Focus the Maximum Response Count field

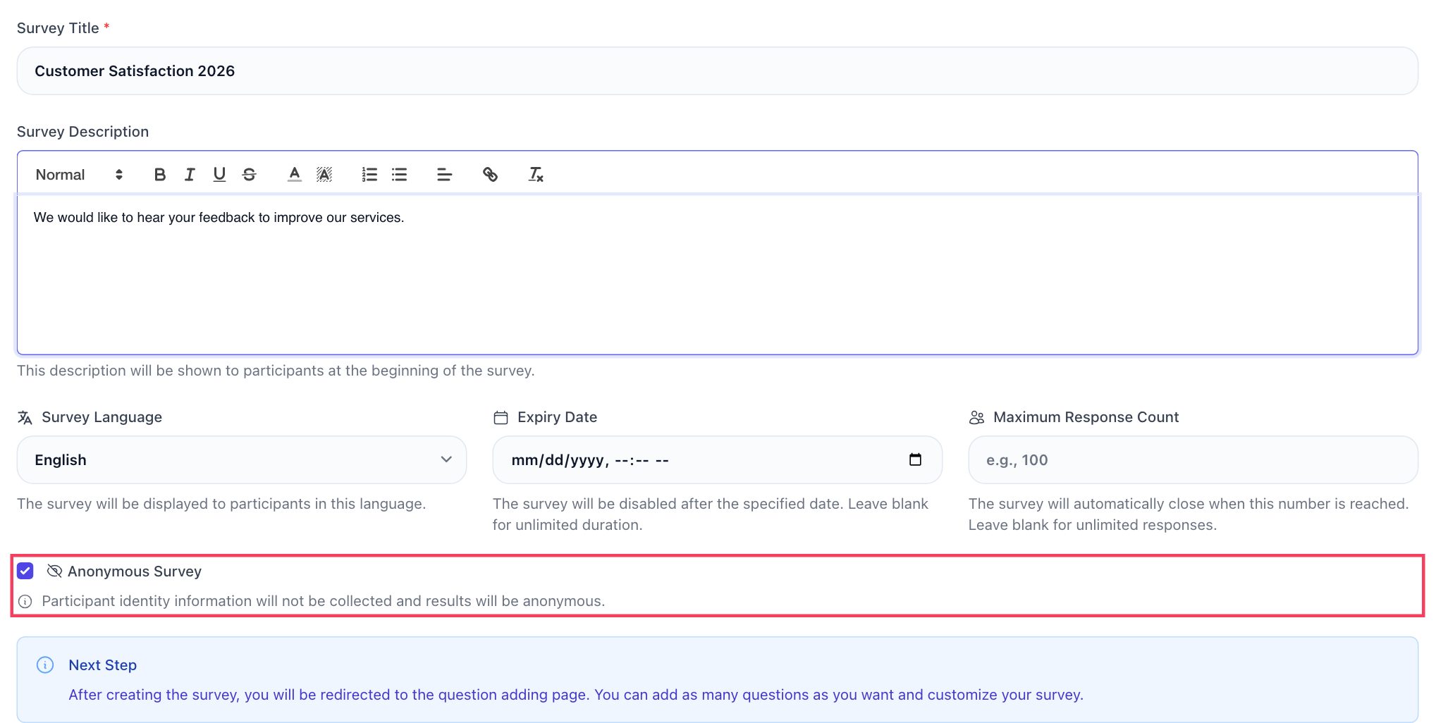click(1193, 460)
